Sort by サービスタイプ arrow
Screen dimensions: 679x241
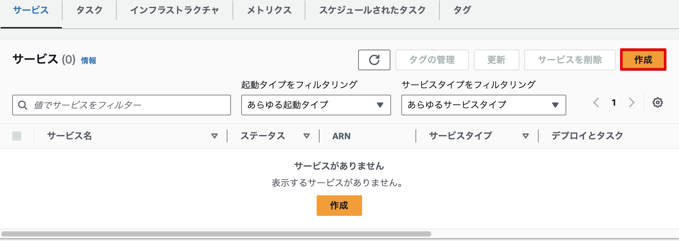coord(526,136)
